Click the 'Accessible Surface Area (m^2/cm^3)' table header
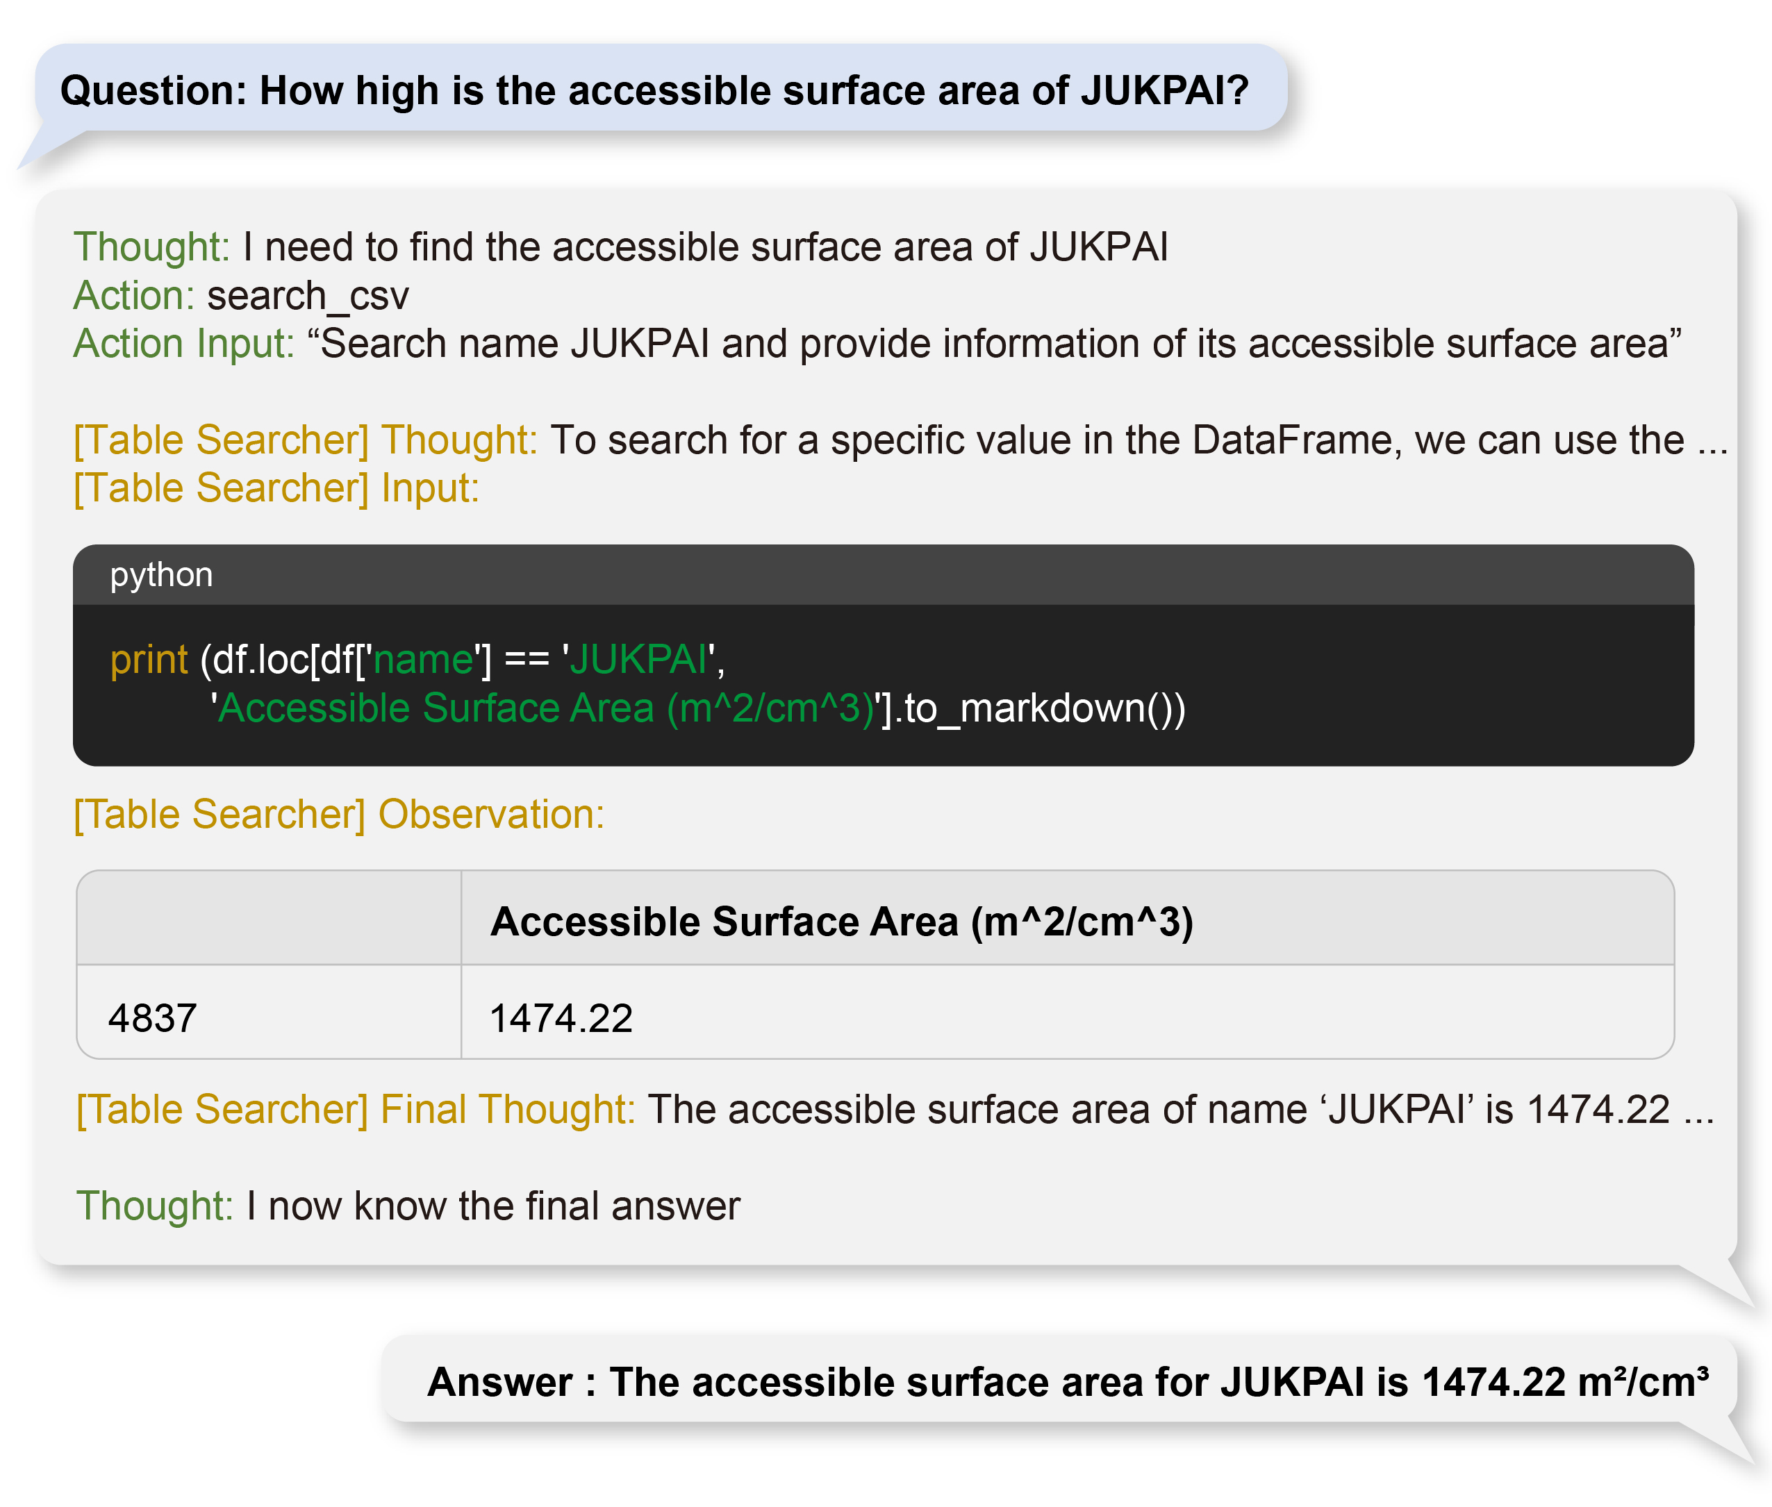1772x1507 pixels. coord(841,922)
